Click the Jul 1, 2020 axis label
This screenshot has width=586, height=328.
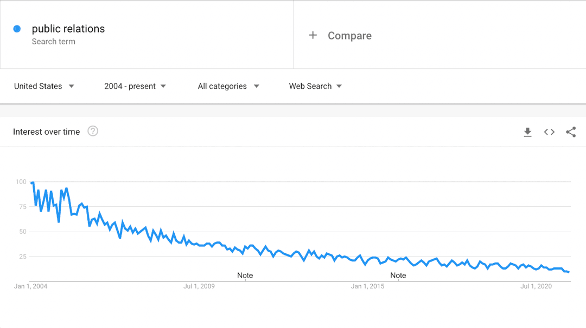pyautogui.click(x=536, y=286)
